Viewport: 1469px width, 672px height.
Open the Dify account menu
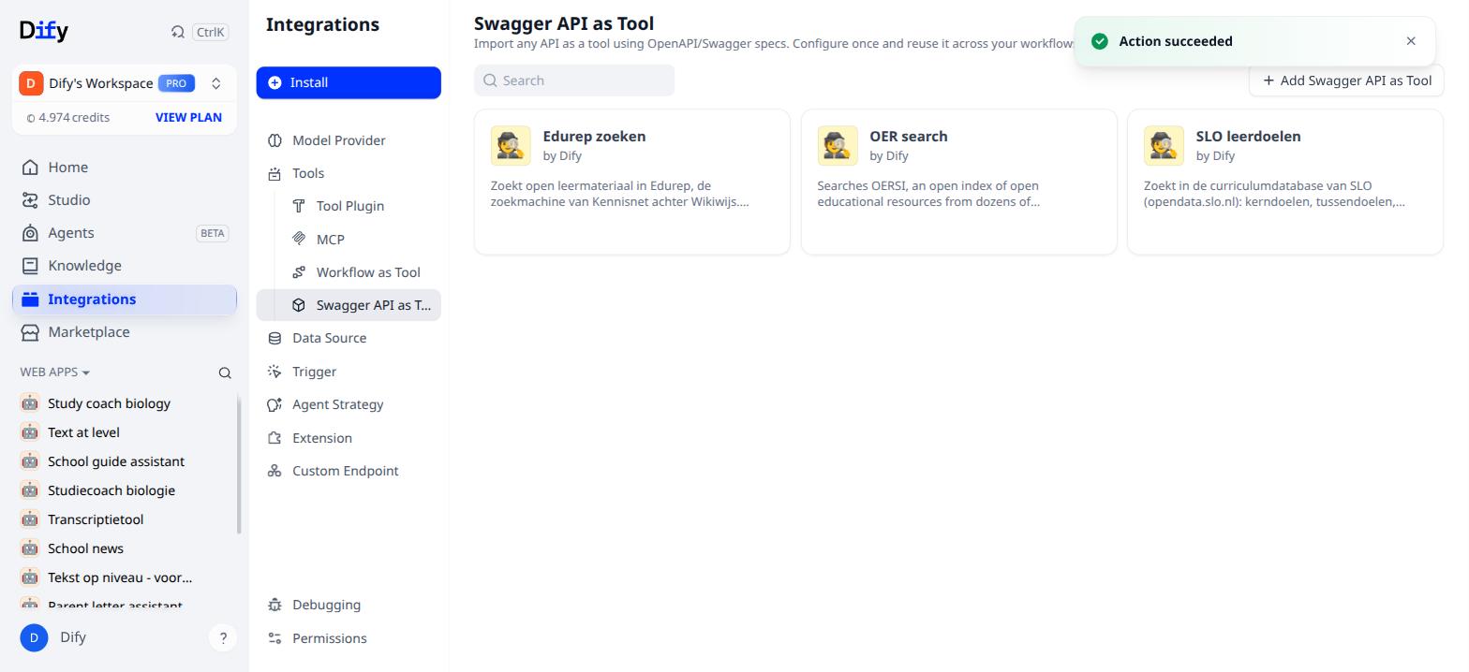[x=53, y=637]
